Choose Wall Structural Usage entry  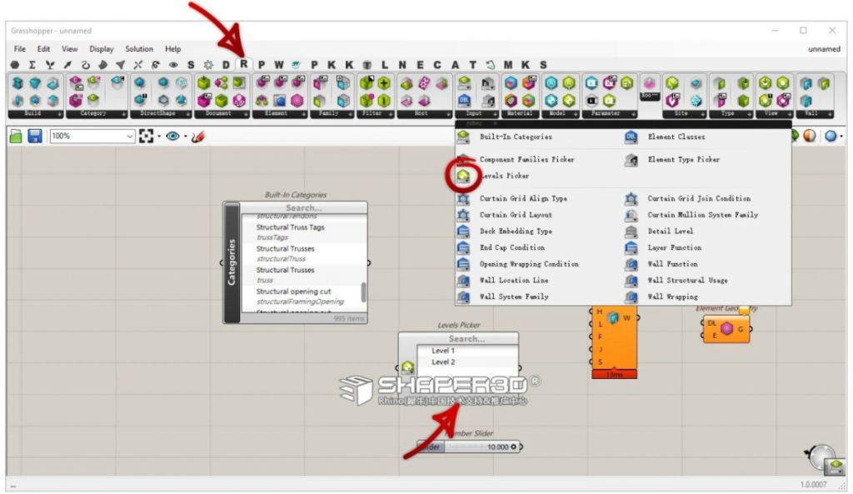(x=687, y=280)
